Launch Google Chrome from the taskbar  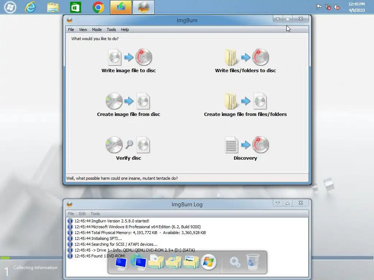point(98,7)
